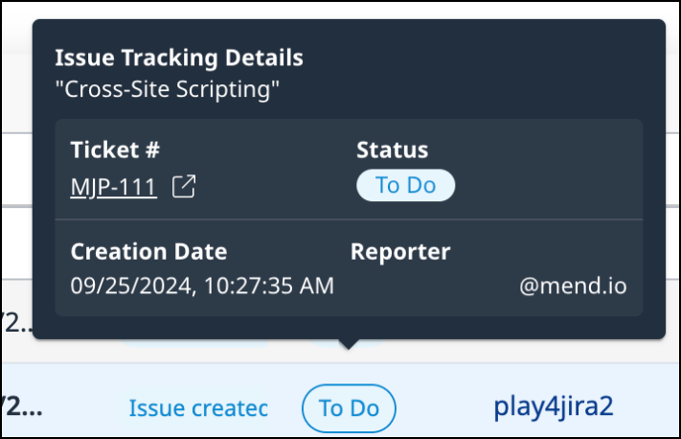Click the popup's downward pointer arrow
Image resolution: width=681 pixels, height=439 pixels.
349,345
